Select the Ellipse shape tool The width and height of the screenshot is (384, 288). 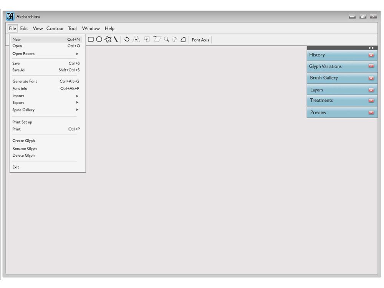coord(99,39)
